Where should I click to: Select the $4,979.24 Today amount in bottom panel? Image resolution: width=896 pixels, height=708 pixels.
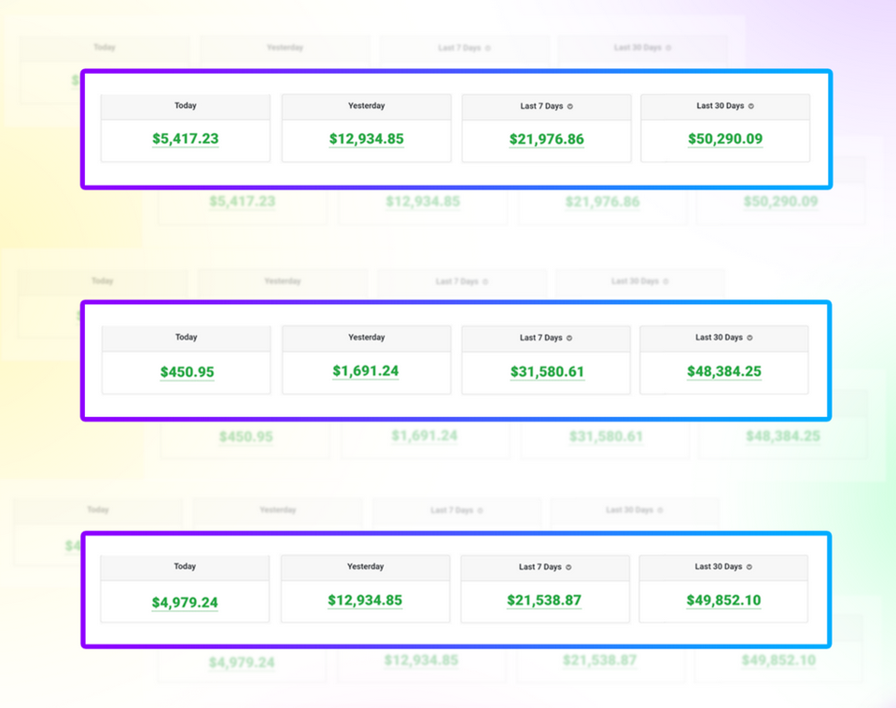185,601
